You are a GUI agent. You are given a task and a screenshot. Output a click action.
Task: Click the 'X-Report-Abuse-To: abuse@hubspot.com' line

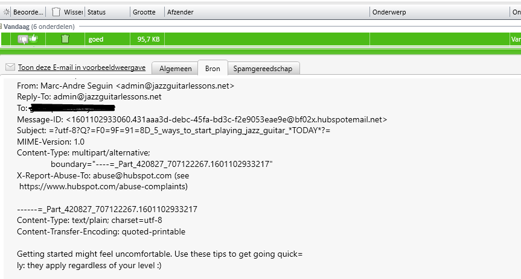coord(103,175)
